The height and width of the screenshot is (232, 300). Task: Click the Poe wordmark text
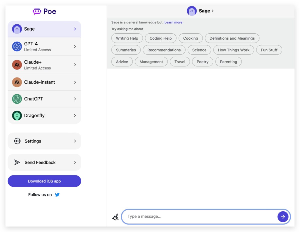click(50, 11)
